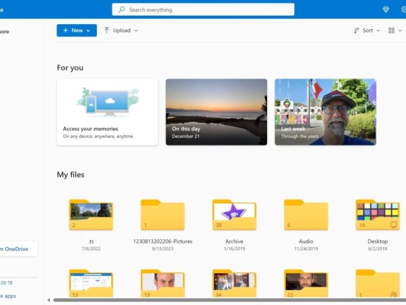Open the Upload dropdown chevron
This screenshot has height=305, width=406.
pos(136,30)
